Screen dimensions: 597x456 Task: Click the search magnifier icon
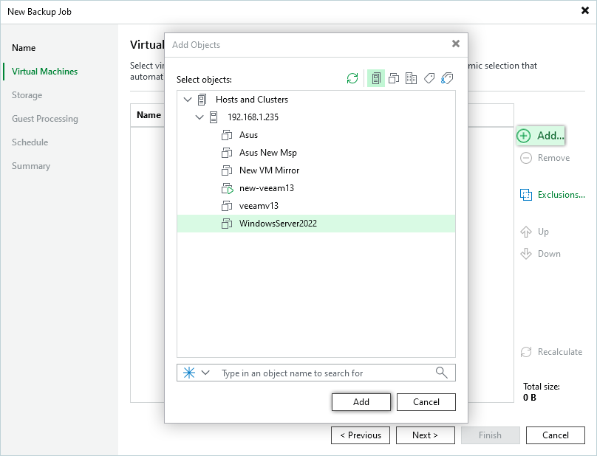click(442, 373)
